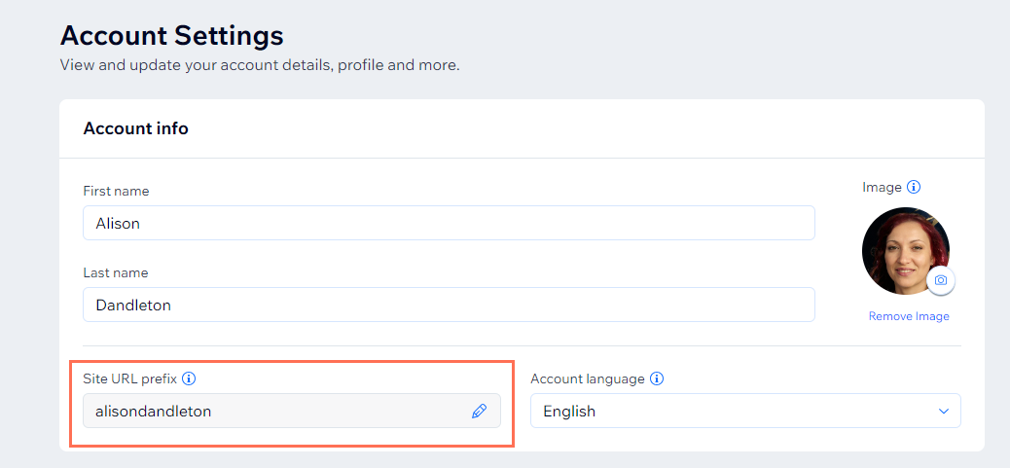The image size is (1010, 468).
Task: Click the Account language label text
Action: 587,378
